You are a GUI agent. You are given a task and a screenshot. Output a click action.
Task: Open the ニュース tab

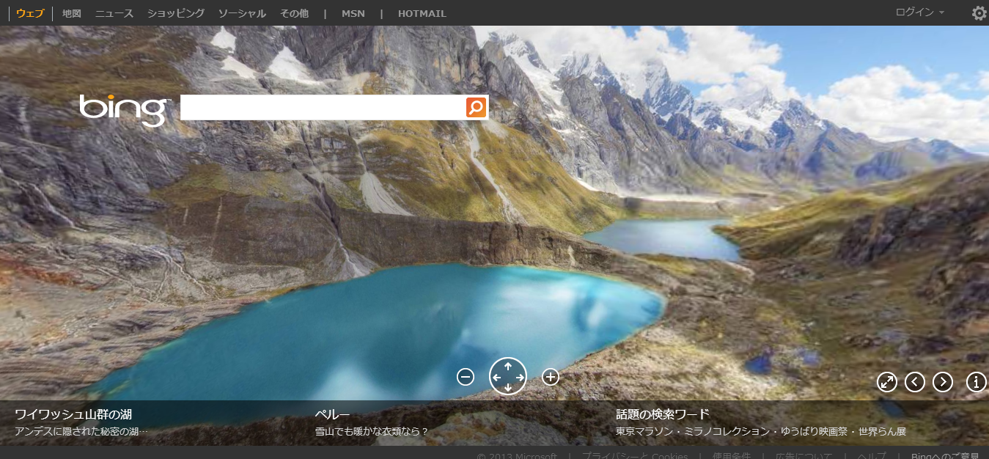[114, 13]
